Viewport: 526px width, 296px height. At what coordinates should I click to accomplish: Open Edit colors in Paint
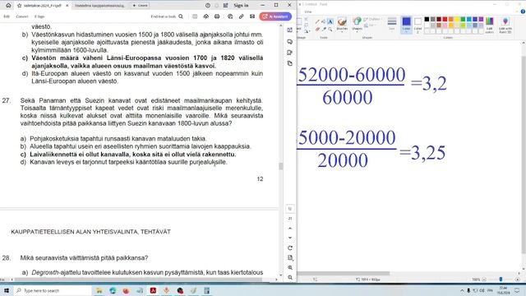[x=490, y=25]
